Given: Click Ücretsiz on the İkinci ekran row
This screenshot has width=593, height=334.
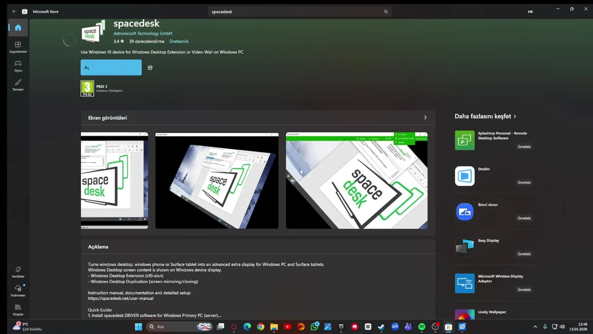Looking at the screenshot, I should point(524,218).
